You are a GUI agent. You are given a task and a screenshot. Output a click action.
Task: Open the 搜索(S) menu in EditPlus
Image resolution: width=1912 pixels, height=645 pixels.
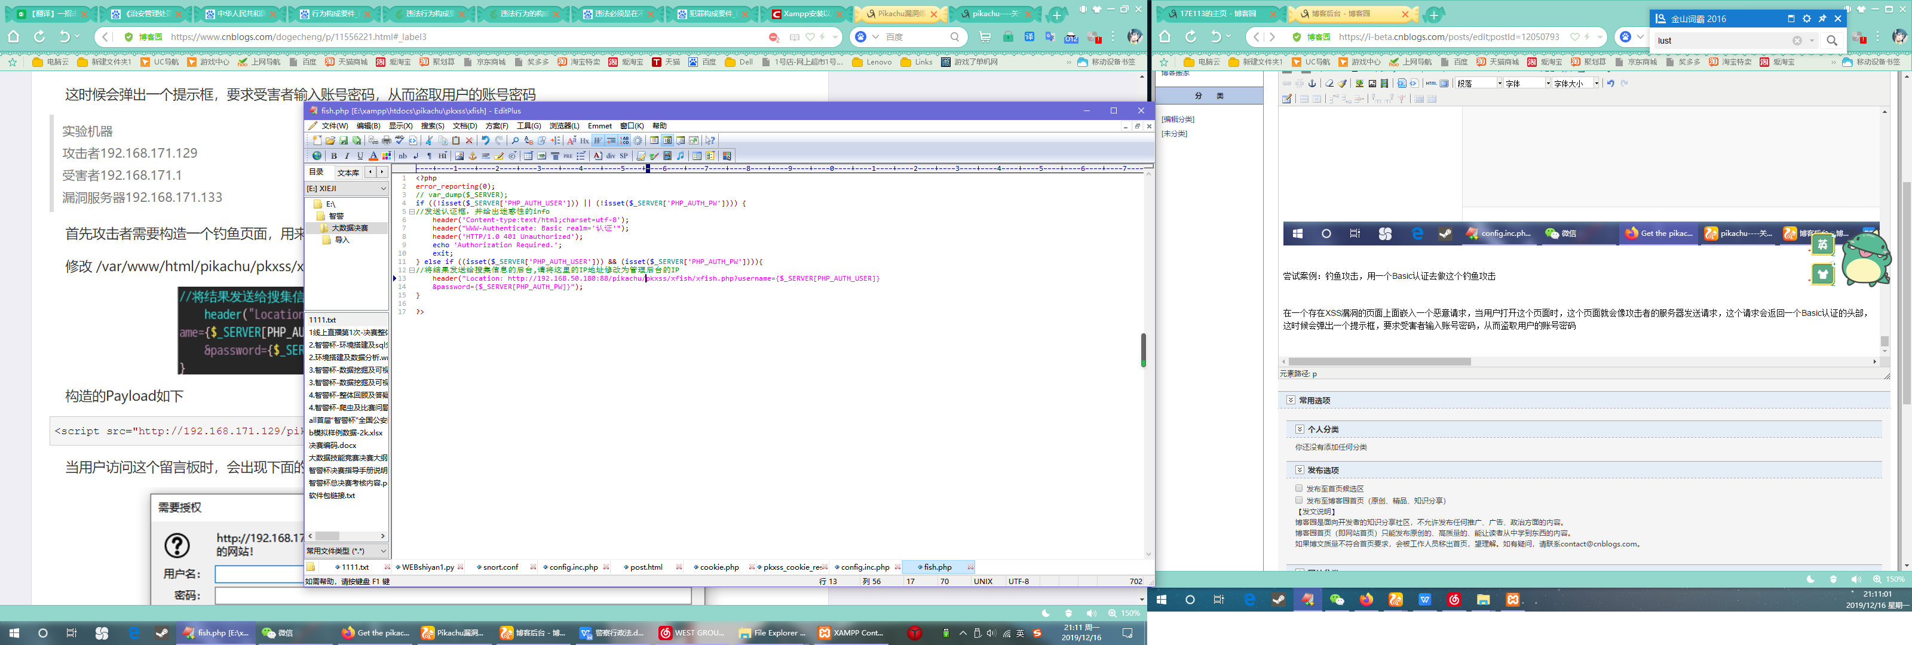pyautogui.click(x=432, y=126)
